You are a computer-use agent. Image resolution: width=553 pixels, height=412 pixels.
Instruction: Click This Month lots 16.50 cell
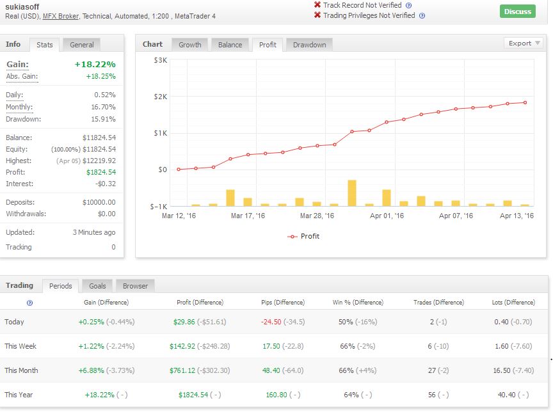(513, 370)
